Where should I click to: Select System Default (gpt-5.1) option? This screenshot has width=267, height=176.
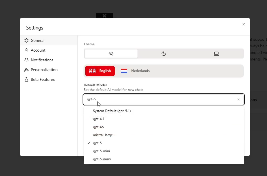(x=112, y=111)
